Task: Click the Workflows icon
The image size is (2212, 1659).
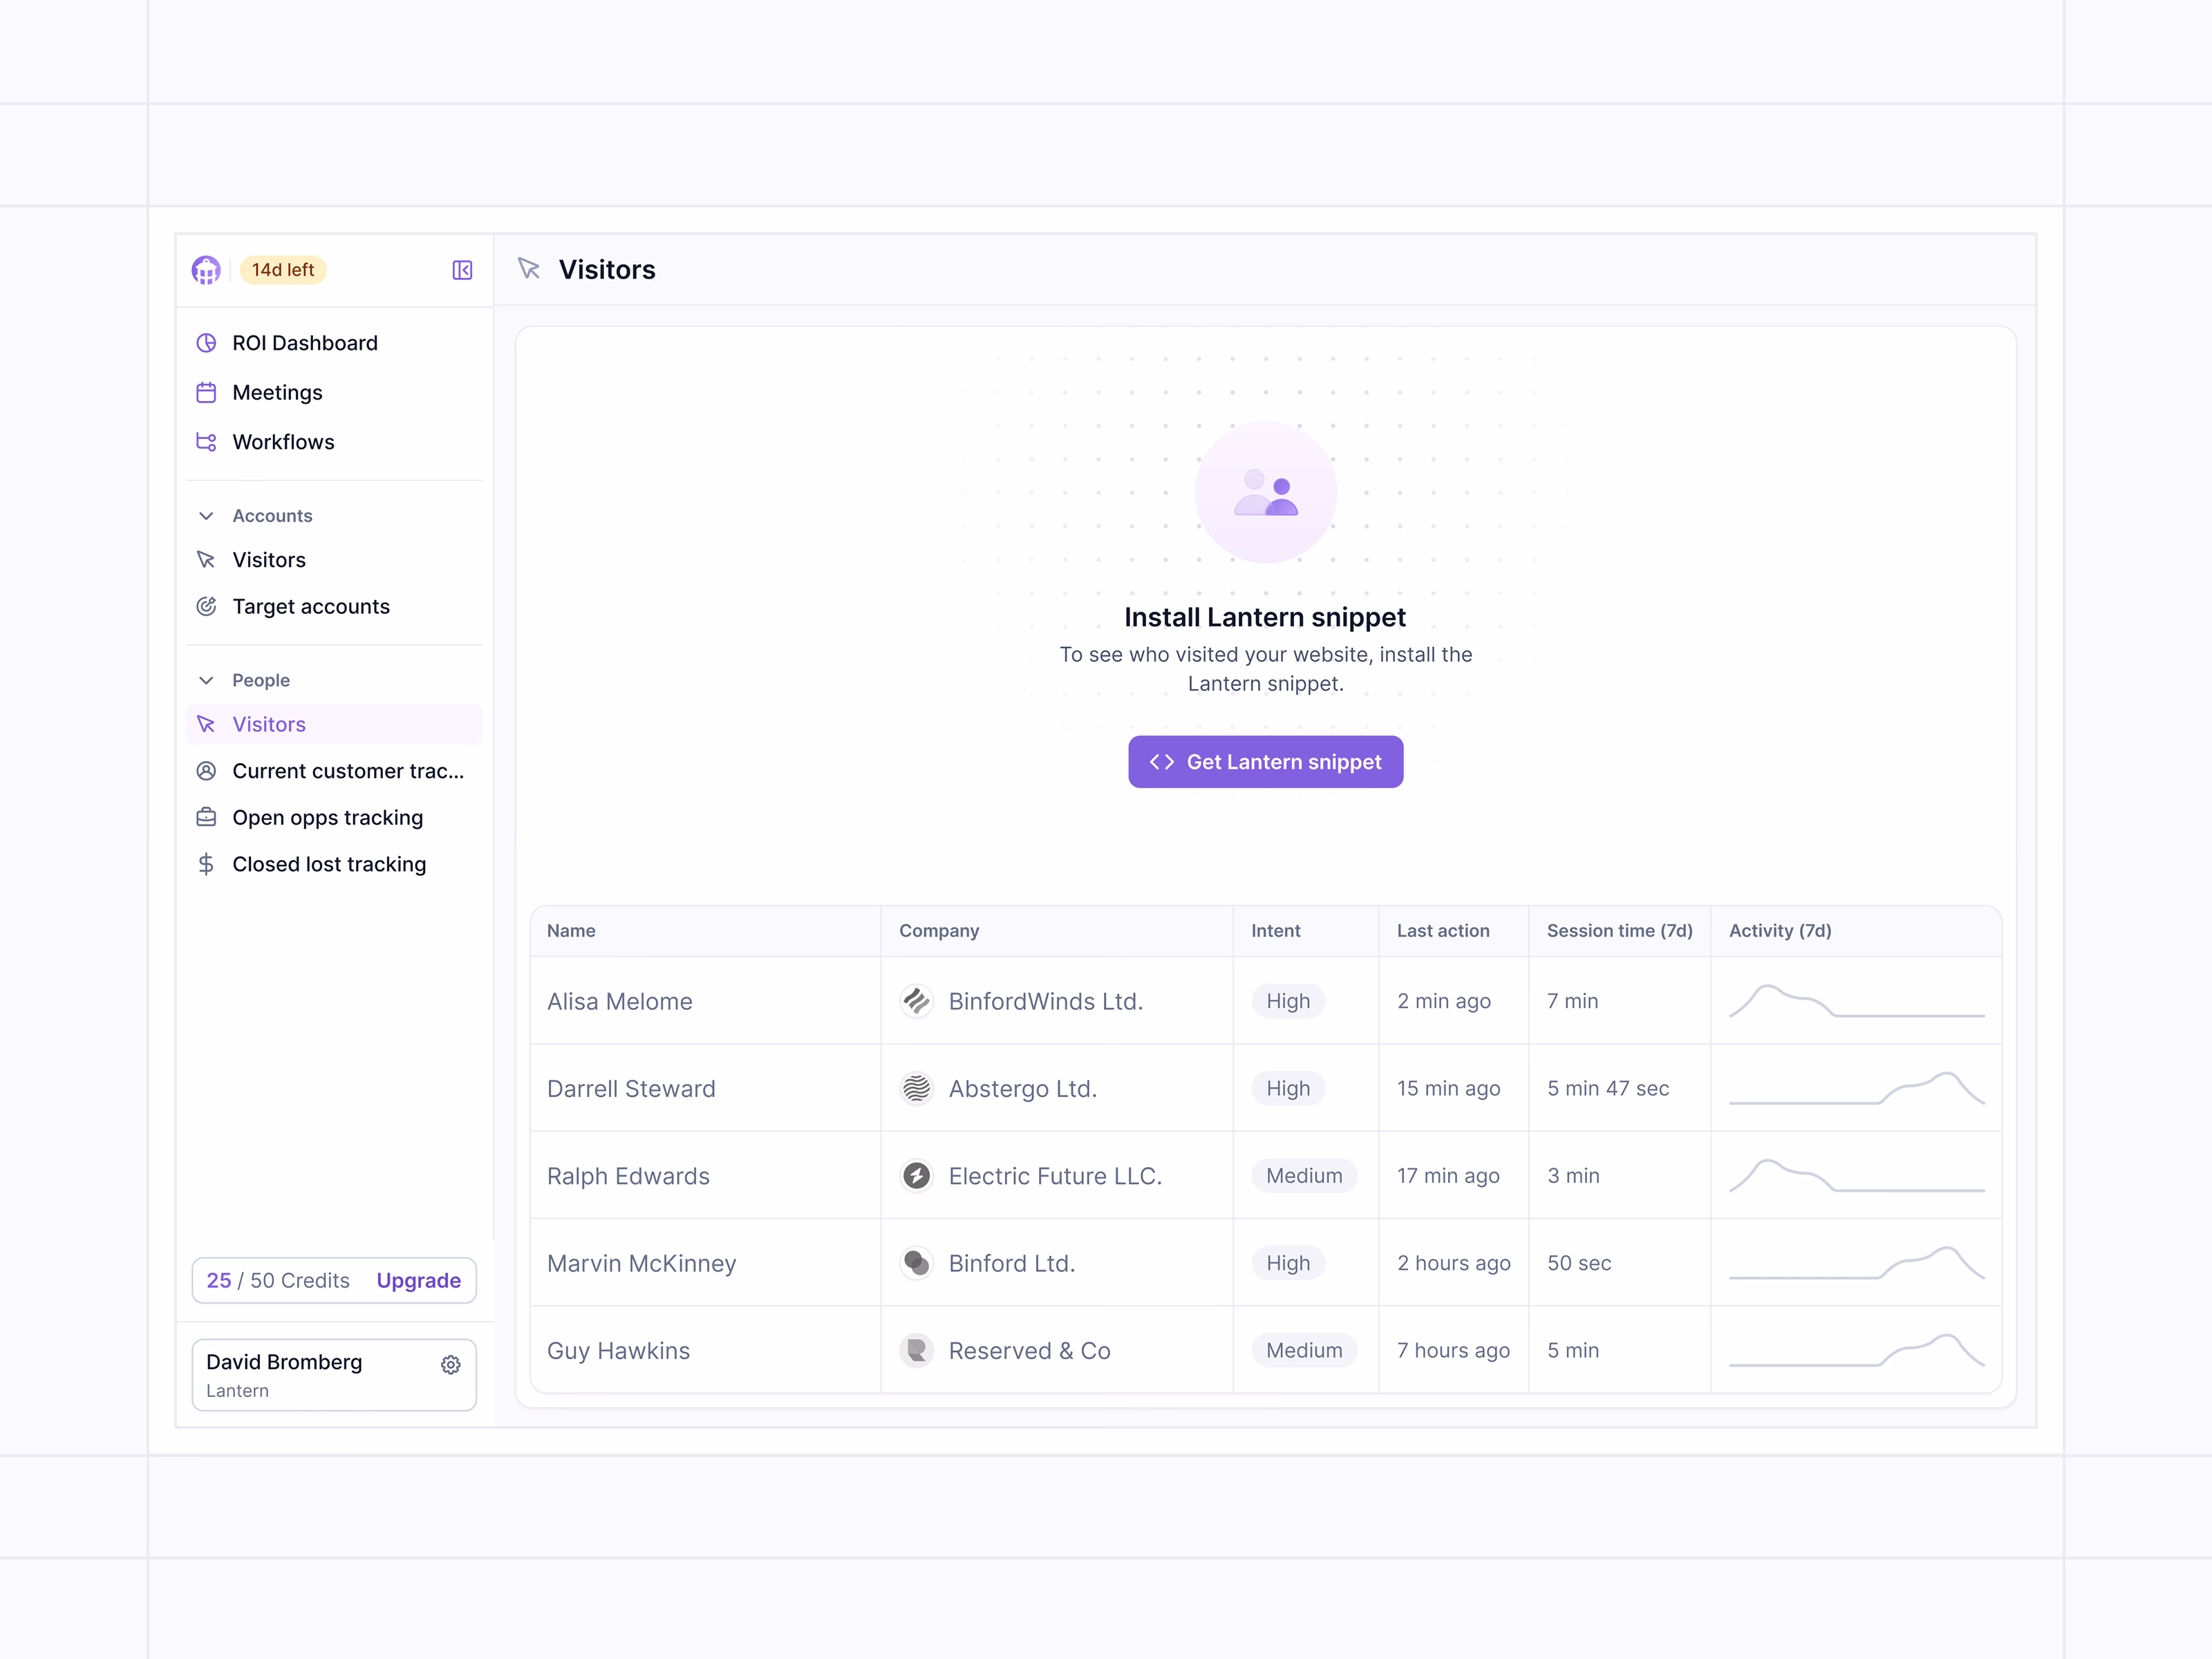Action: pyautogui.click(x=206, y=442)
